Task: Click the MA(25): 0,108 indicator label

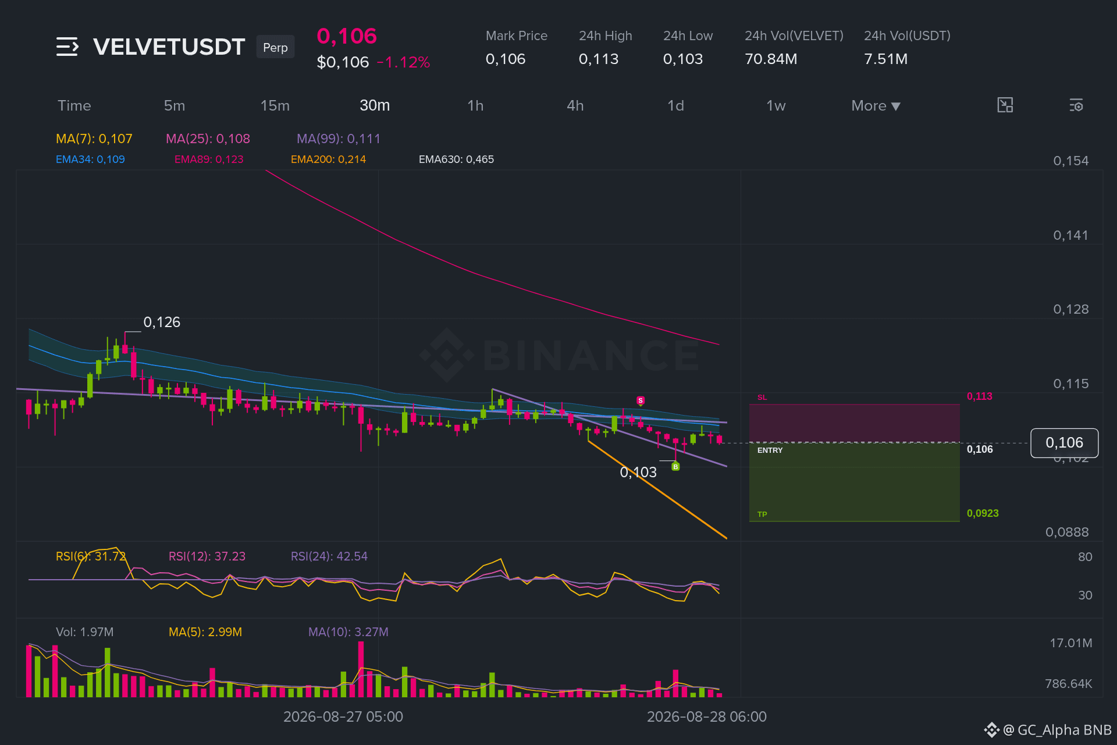Action: click(208, 139)
